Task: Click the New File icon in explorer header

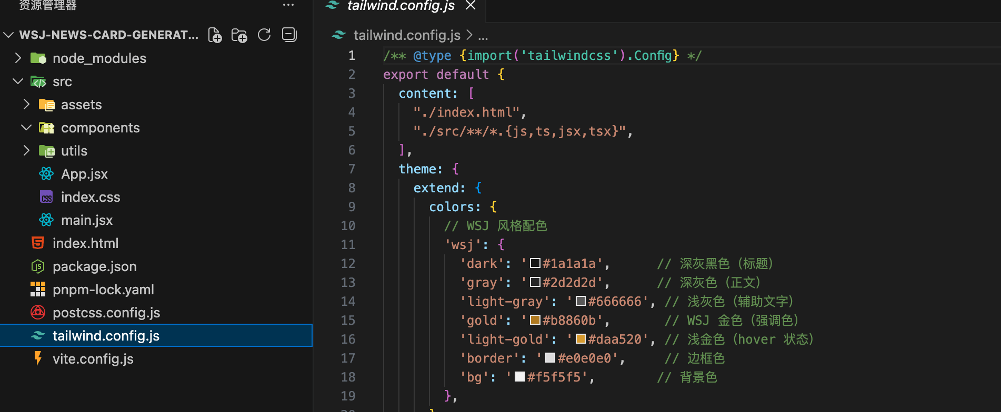Action: pyautogui.click(x=215, y=35)
